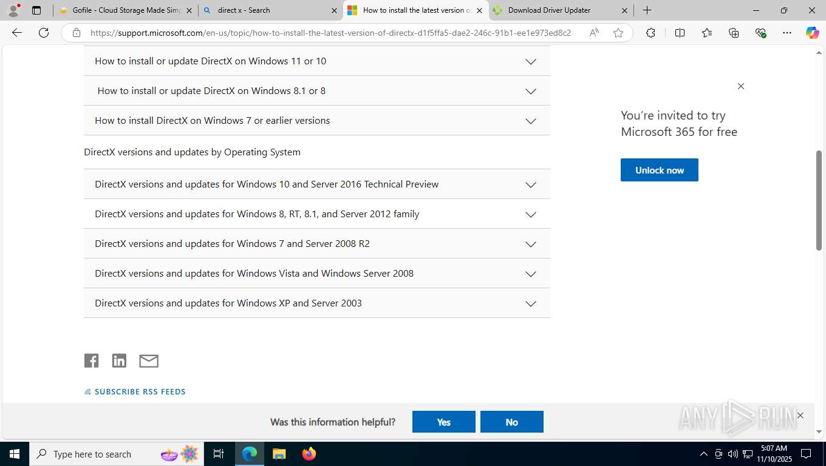Open Windows Start menu
Screen dimensions: 826x466
pos(14,454)
